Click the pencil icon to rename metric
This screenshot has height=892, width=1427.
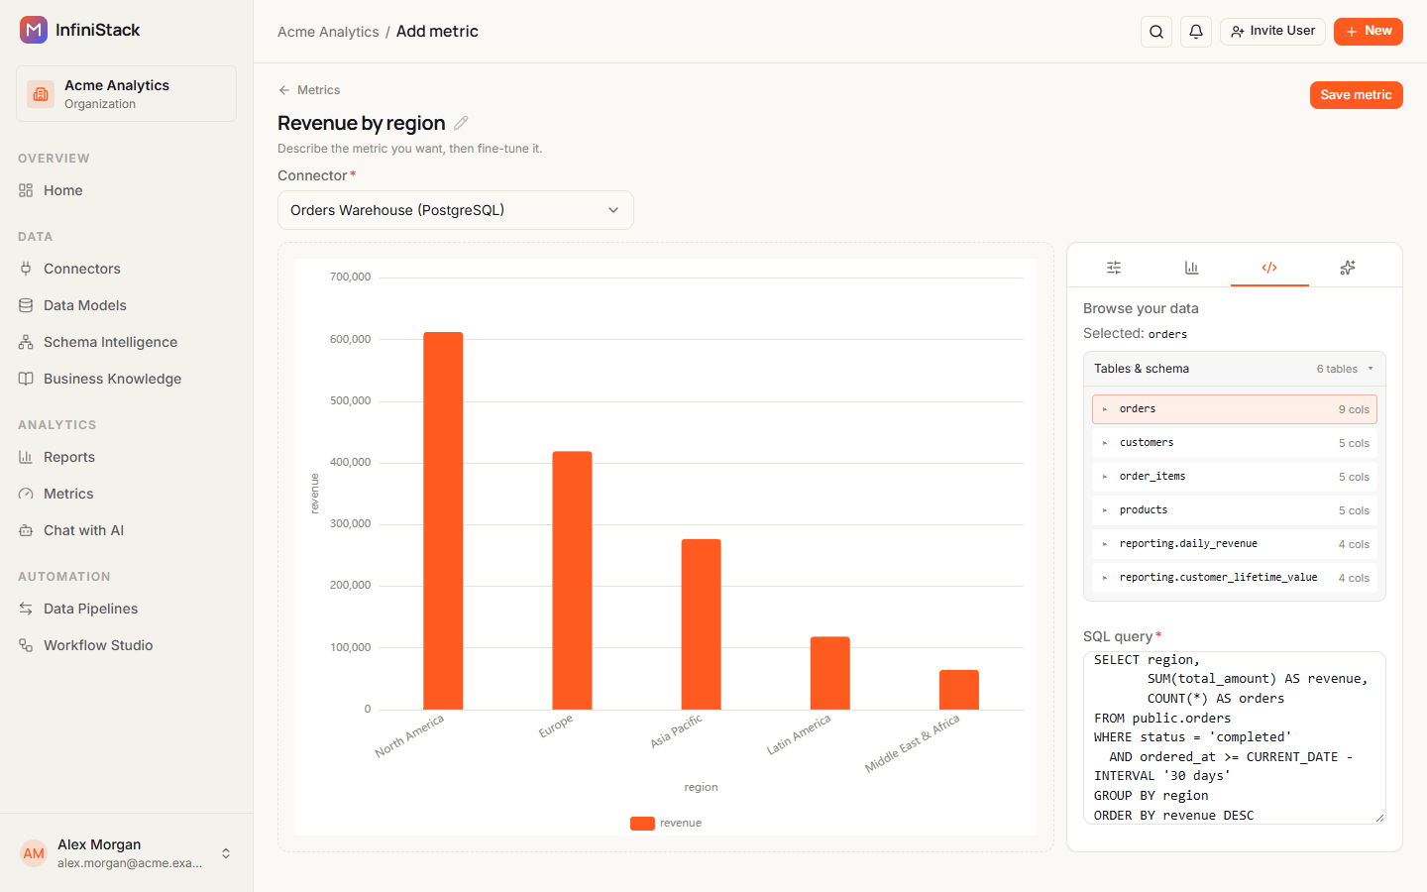pos(461,123)
